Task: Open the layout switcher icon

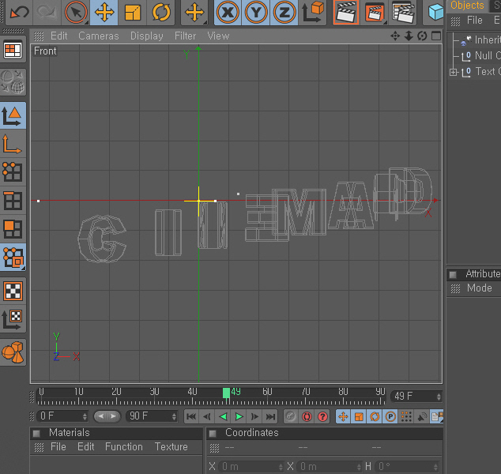Action: click(13, 50)
